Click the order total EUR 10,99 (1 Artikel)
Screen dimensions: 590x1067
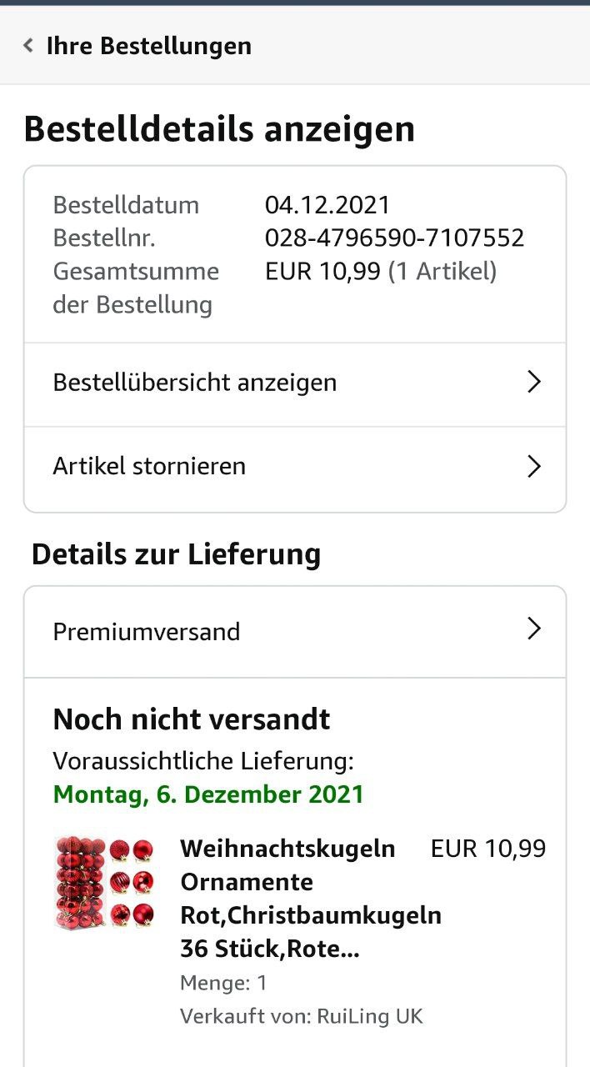click(381, 271)
